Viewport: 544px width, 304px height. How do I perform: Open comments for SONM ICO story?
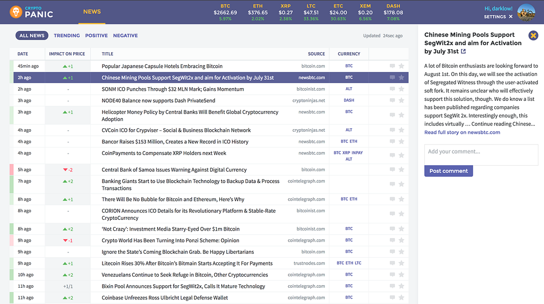pos(392,89)
